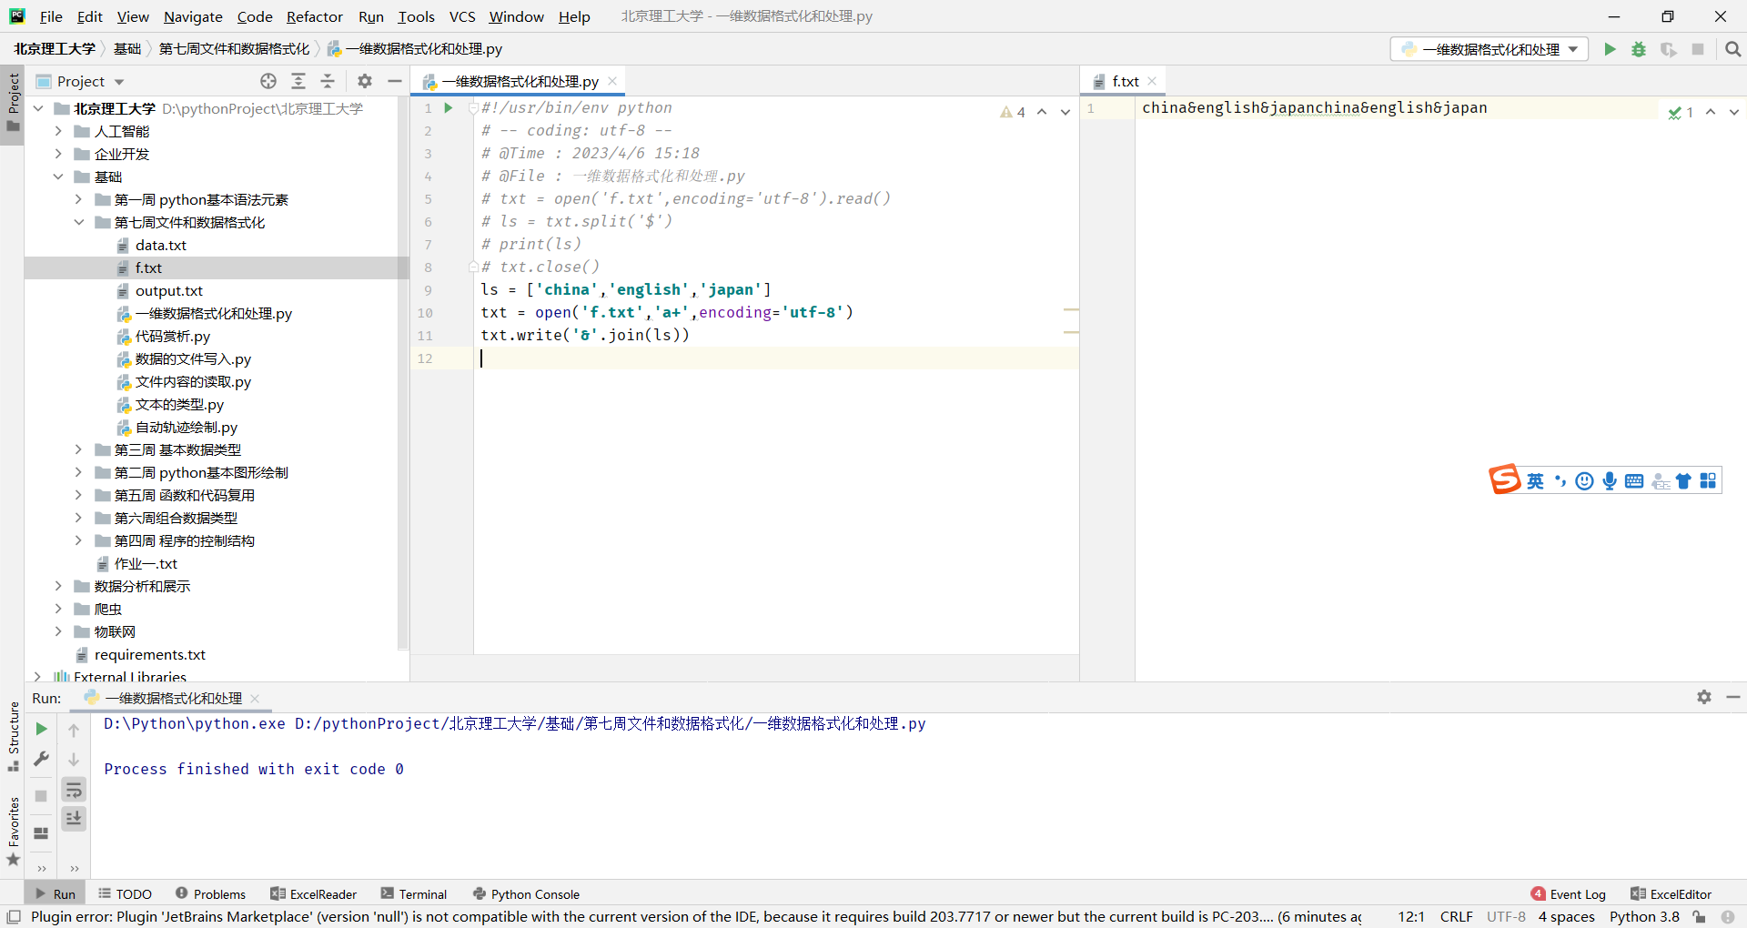The height and width of the screenshot is (928, 1747).
Task: Activate Sogou voice input microphone
Action: click(x=1610, y=481)
